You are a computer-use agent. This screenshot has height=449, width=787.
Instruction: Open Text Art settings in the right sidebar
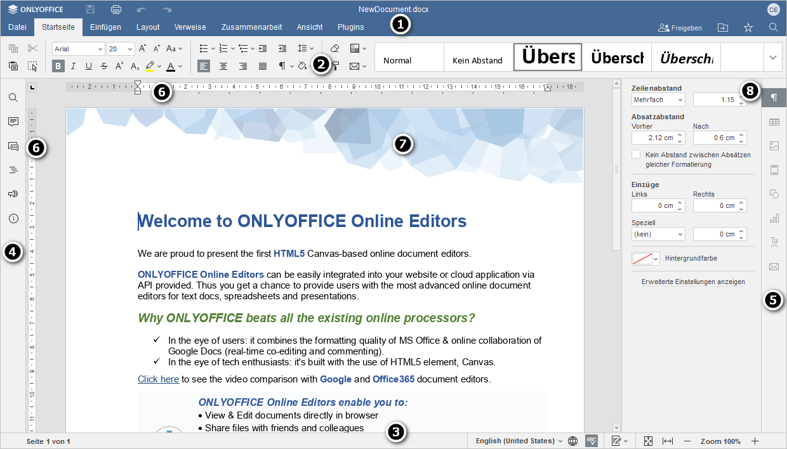click(x=774, y=242)
